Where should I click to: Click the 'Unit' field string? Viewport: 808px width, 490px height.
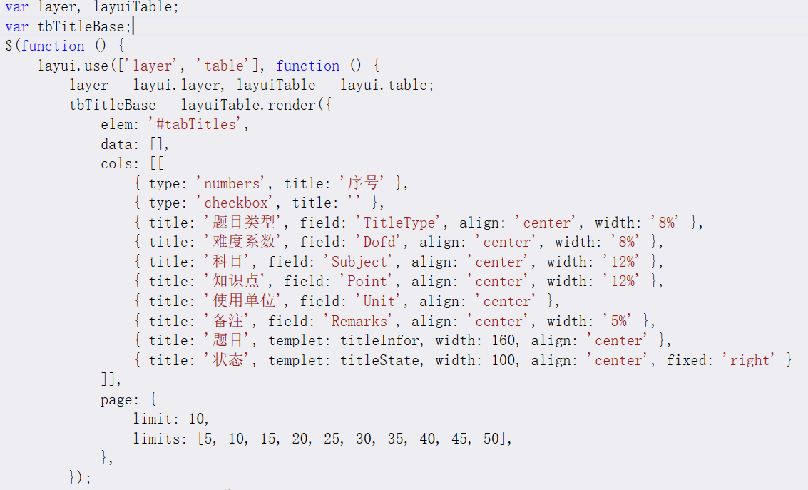pyautogui.click(x=379, y=301)
